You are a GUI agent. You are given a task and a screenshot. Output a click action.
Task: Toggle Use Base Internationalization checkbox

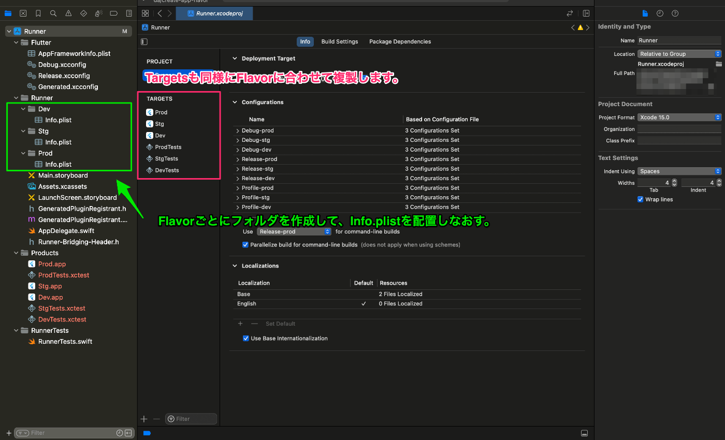click(x=246, y=339)
